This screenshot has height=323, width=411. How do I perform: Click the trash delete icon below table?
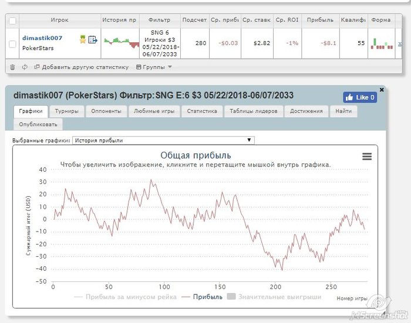pos(12,67)
